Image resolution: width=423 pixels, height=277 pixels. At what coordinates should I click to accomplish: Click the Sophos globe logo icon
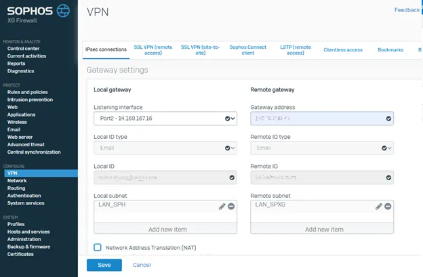(x=62, y=11)
